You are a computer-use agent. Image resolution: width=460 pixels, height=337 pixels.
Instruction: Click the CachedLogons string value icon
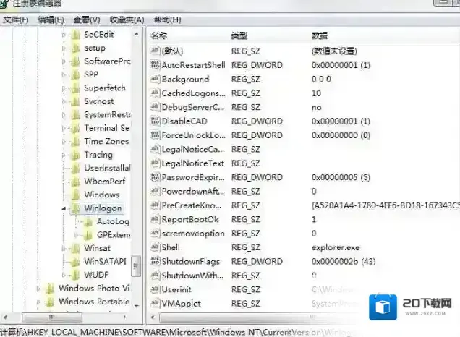click(155, 93)
